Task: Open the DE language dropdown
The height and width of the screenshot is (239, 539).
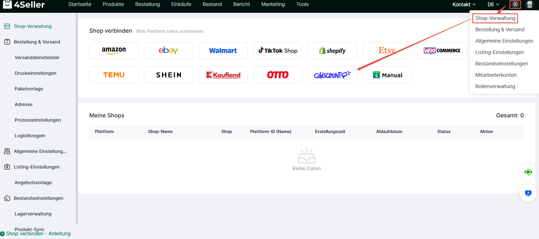Action: 493,4
